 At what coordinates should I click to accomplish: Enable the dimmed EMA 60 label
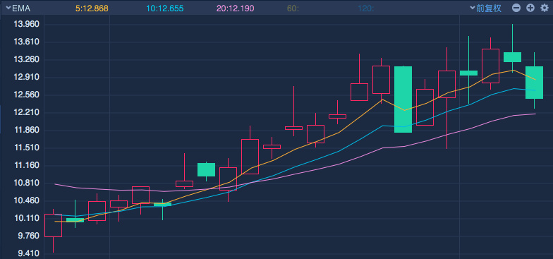click(x=293, y=8)
